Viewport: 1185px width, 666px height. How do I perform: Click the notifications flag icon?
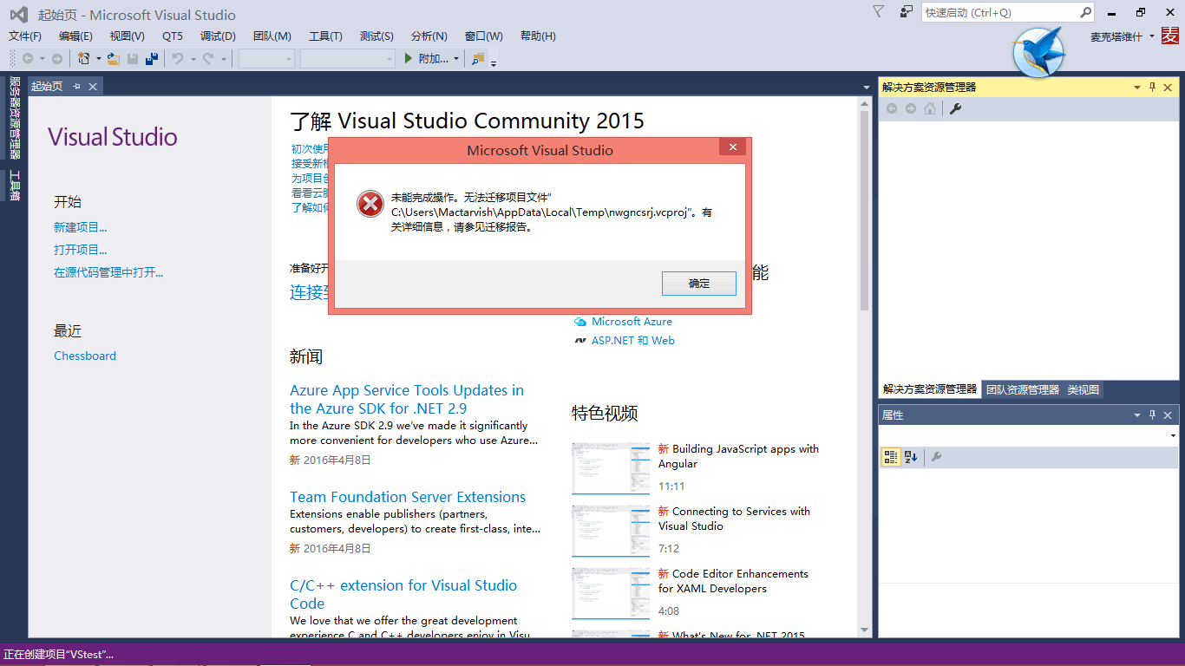tap(879, 11)
